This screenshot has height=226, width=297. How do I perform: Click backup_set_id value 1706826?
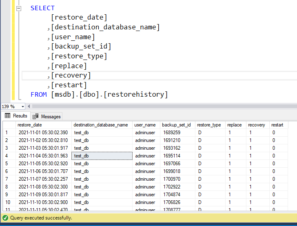(177, 202)
